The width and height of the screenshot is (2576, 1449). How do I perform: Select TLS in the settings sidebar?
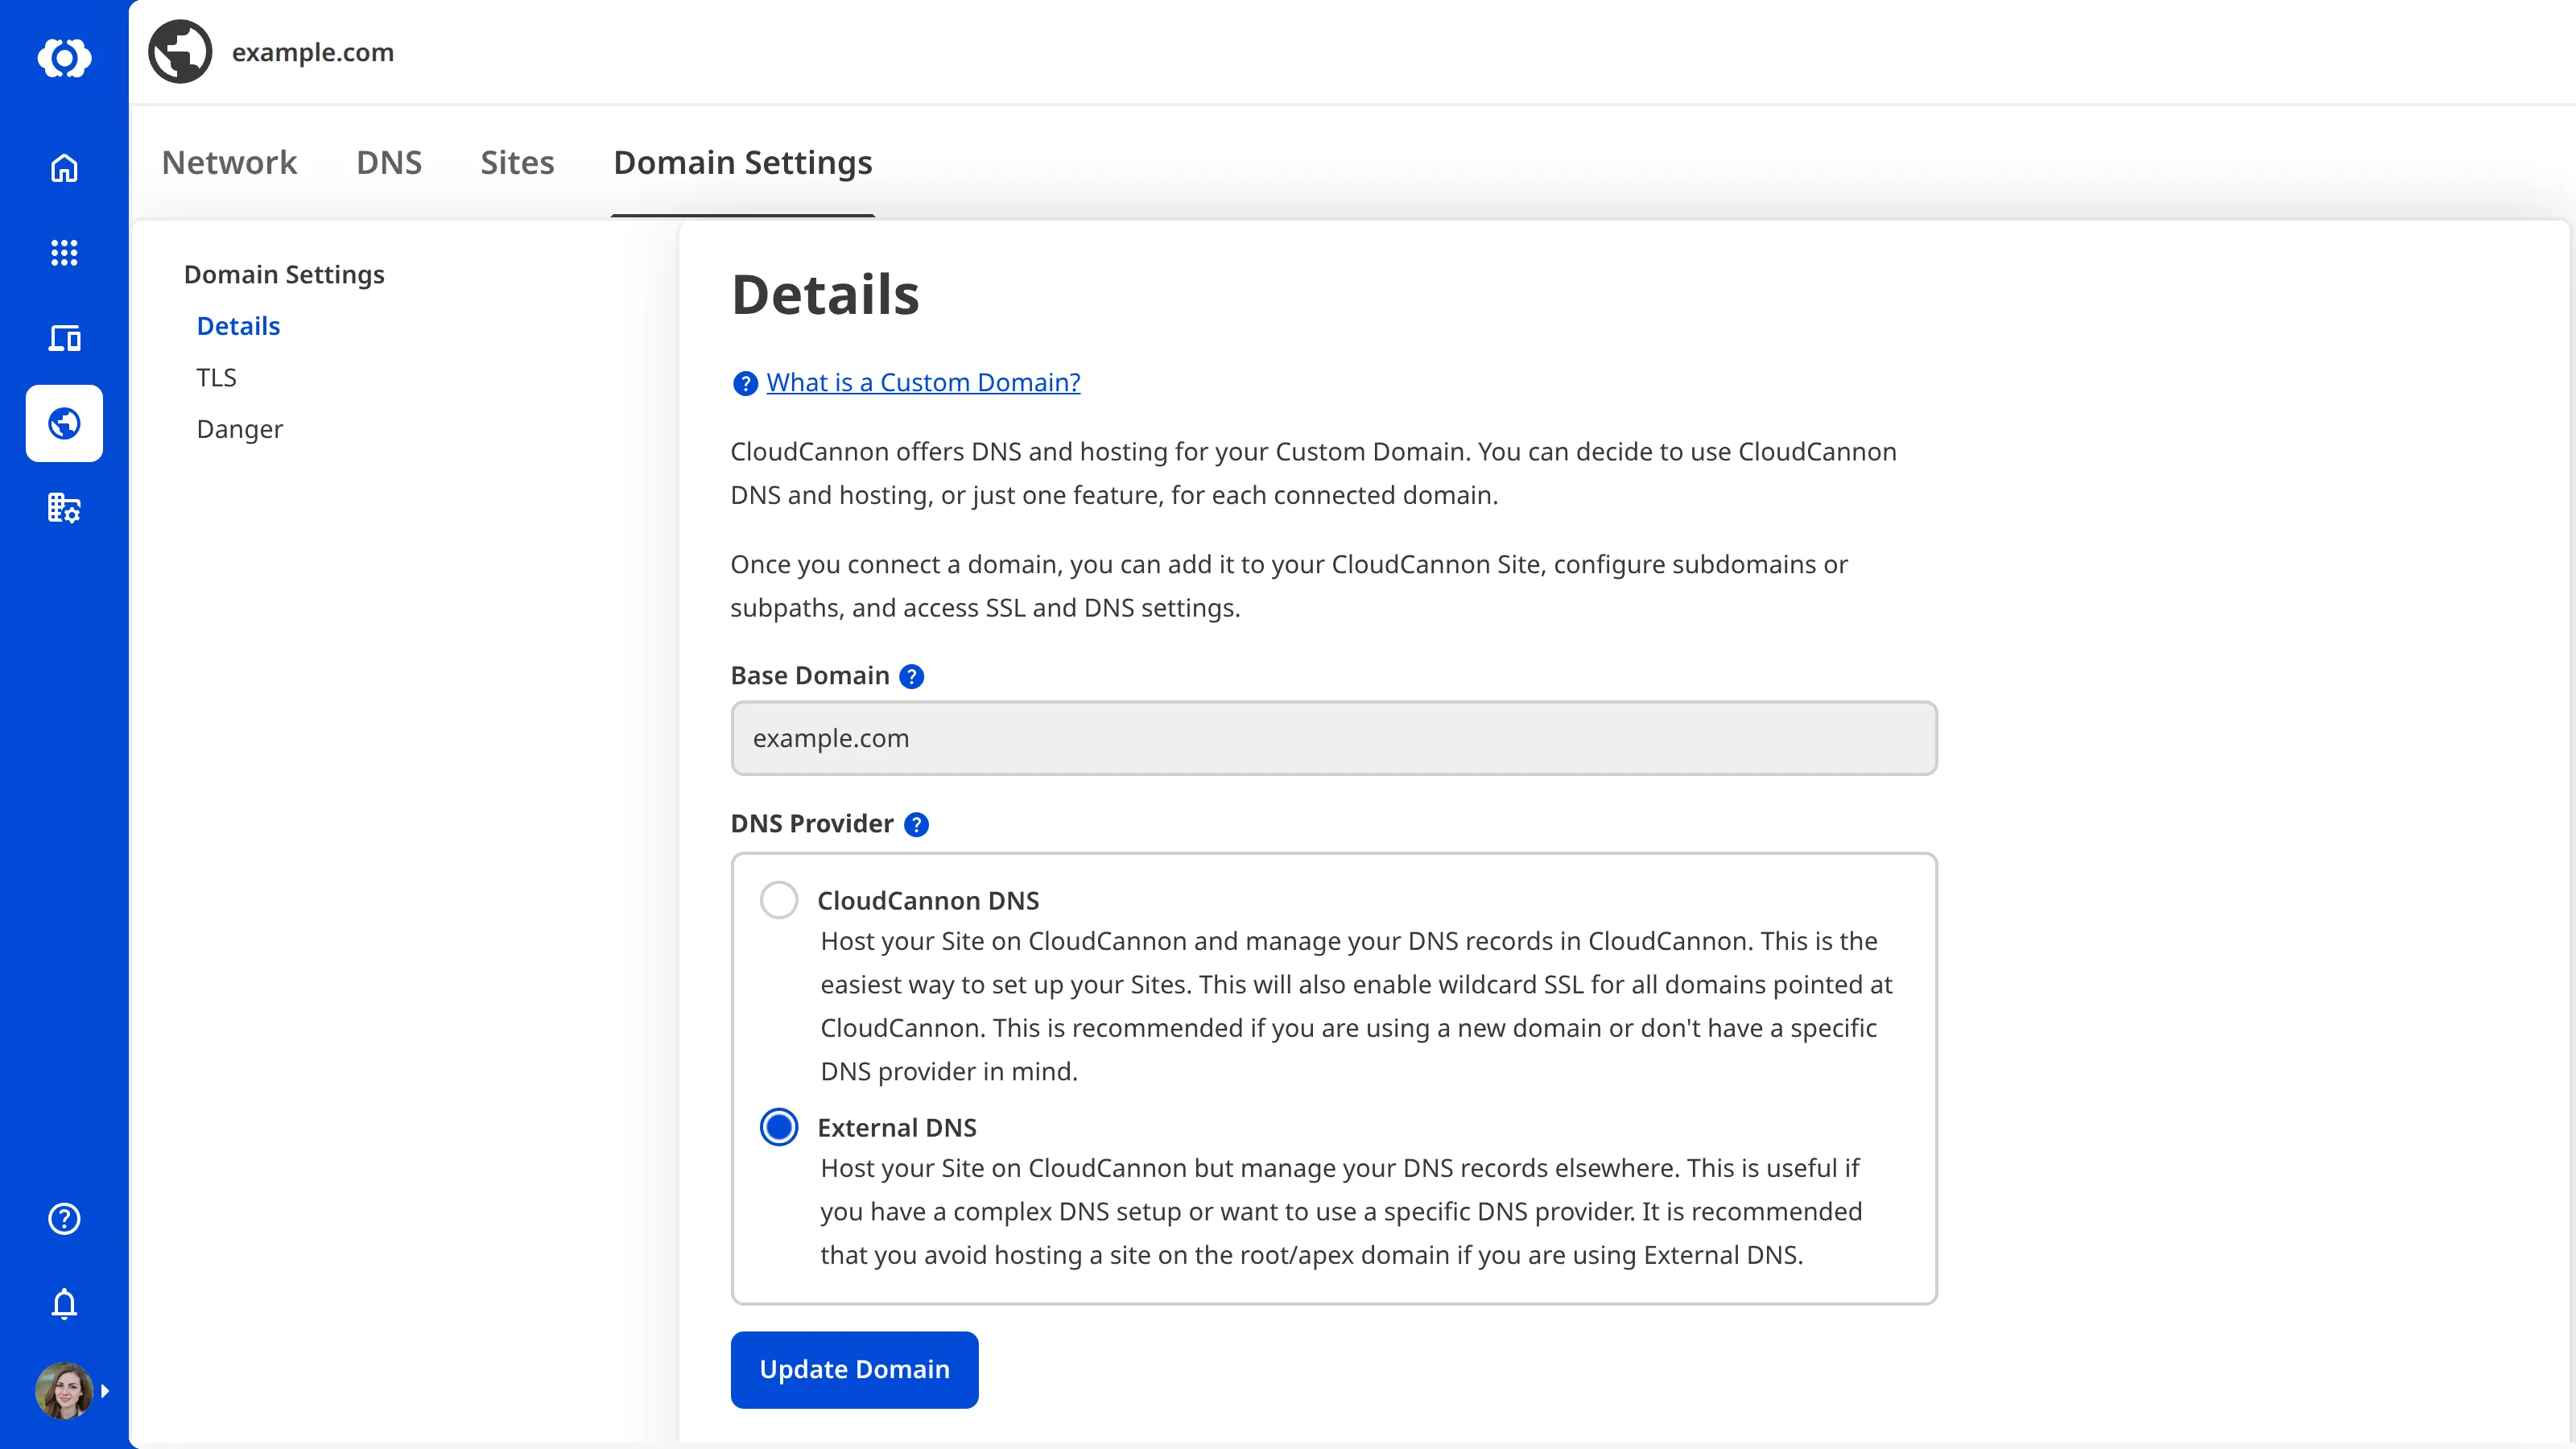click(216, 377)
